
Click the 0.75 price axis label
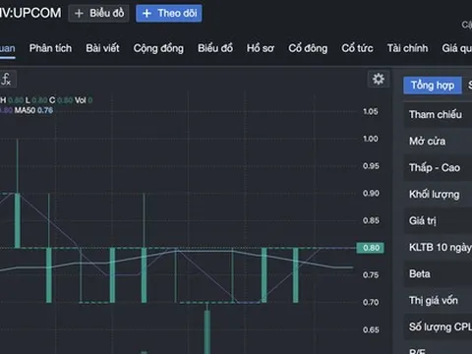pyautogui.click(x=371, y=274)
